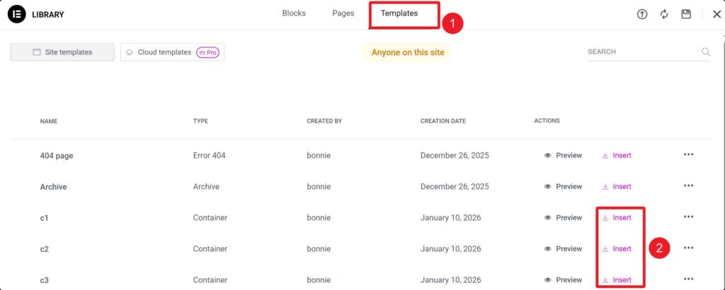Select the Site templates toggle
Screen dimensions: 725x290
click(x=62, y=52)
